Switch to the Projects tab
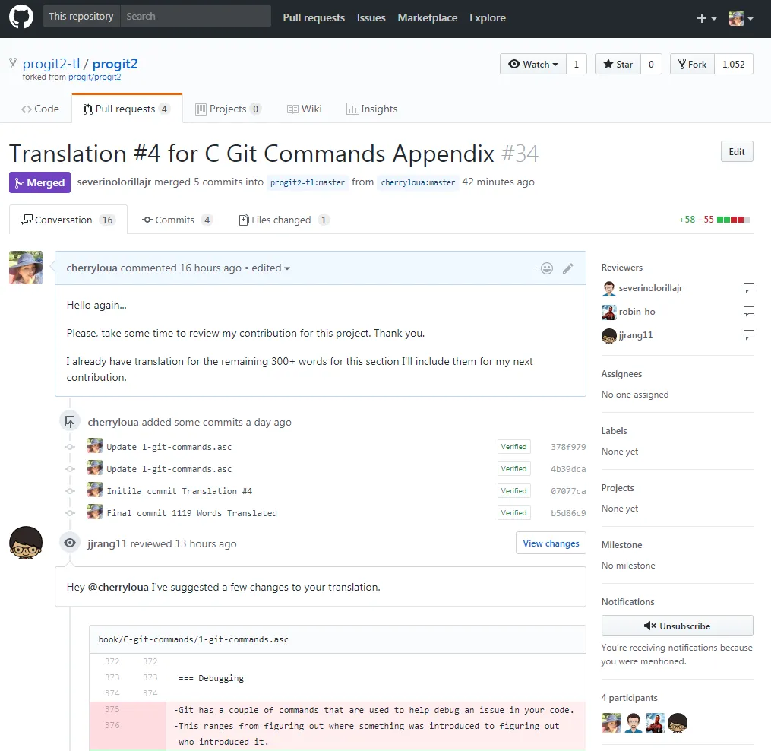771x751 pixels. 228,109
